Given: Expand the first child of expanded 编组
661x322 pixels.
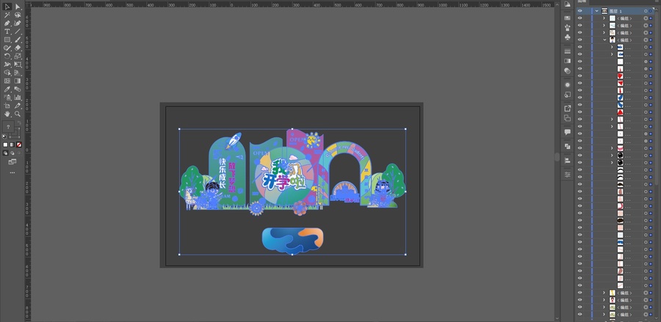Looking at the screenshot, I should [x=612, y=47].
